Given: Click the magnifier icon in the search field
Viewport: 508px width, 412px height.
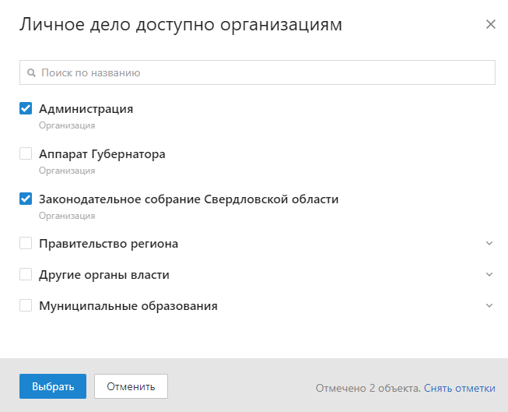Looking at the screenshot, I should click(31, 72).
